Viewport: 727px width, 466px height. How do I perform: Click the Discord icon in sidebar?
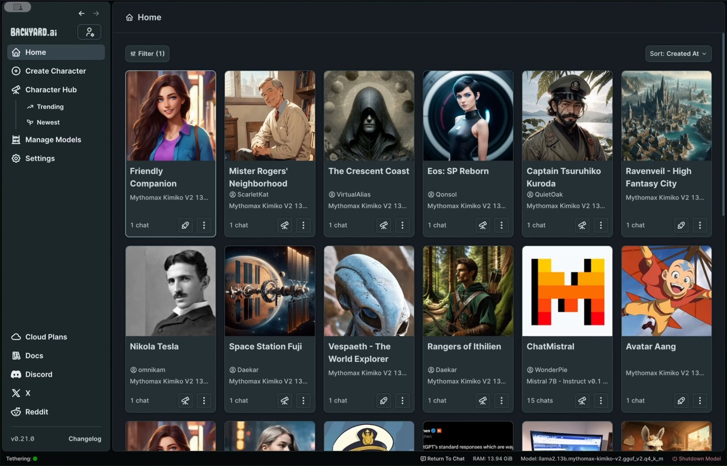point(16,374)
